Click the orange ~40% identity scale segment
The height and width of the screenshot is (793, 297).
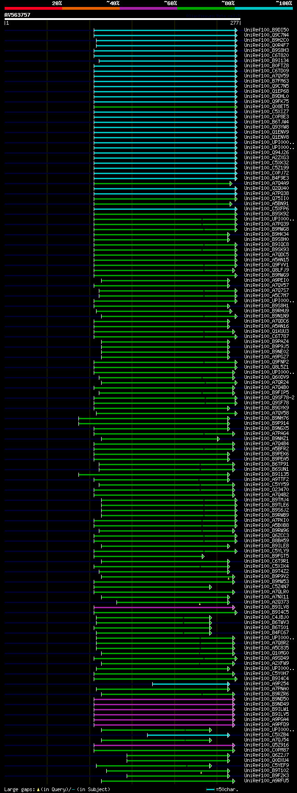click(x=91, y=8)
